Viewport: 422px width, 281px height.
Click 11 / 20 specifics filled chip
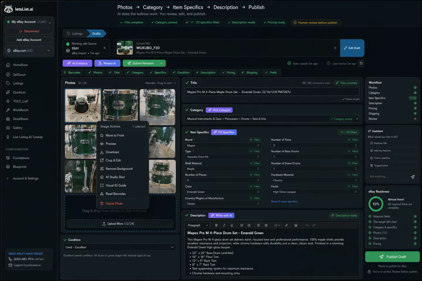tap(203, 22)
